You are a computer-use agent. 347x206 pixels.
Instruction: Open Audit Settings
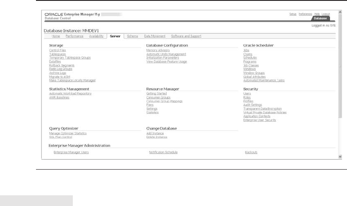coord(252,105)
